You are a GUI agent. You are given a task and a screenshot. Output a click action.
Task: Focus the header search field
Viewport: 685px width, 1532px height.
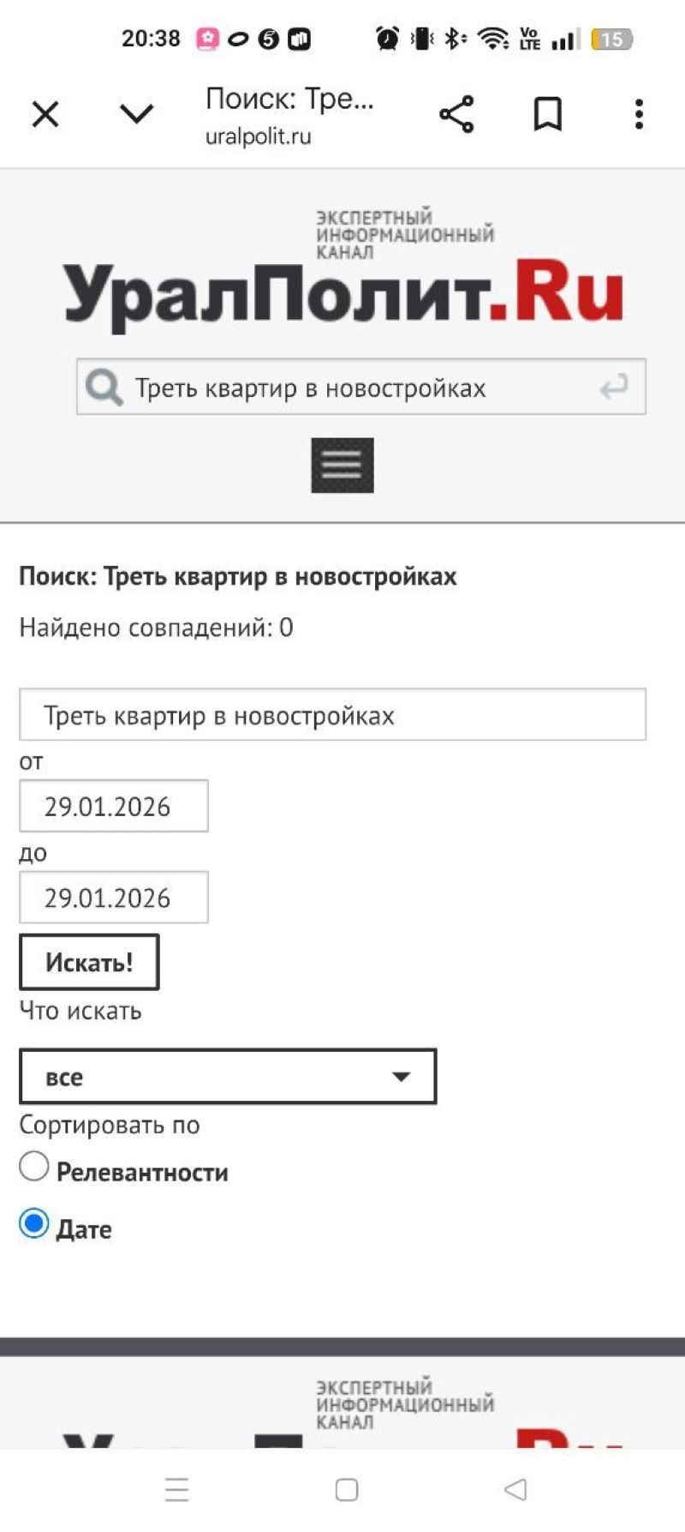(x=360, y=388)
